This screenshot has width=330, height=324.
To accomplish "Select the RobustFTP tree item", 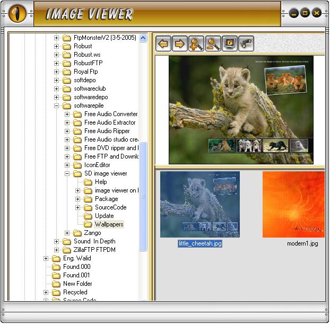I will pyautogui.click(x=88, y=63).
